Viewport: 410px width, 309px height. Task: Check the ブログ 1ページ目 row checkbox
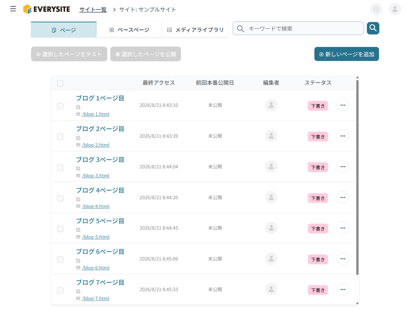pyautogui.click(x=60, y=106)
